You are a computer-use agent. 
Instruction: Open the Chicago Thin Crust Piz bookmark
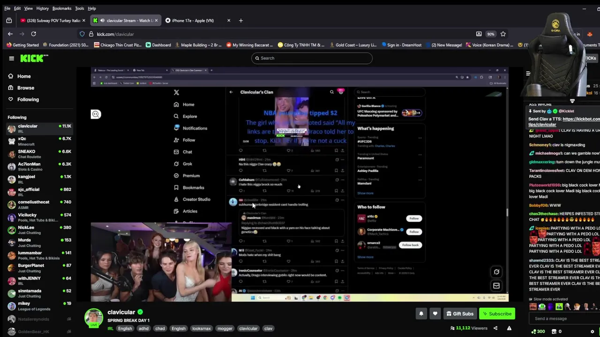click(x=118, y=45)
